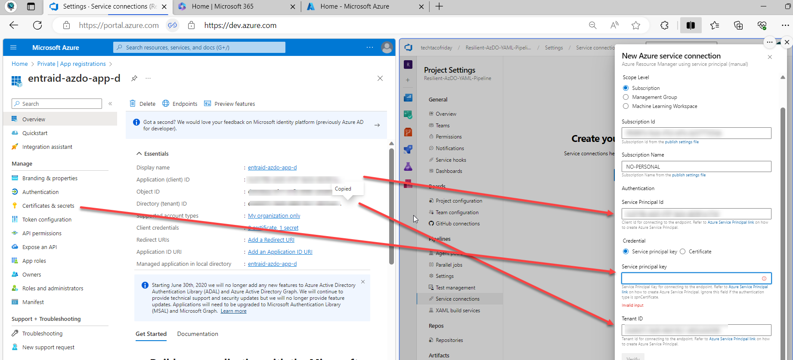Open New support request
Viewport: 793px width, 360px height.
click(48, 347)
